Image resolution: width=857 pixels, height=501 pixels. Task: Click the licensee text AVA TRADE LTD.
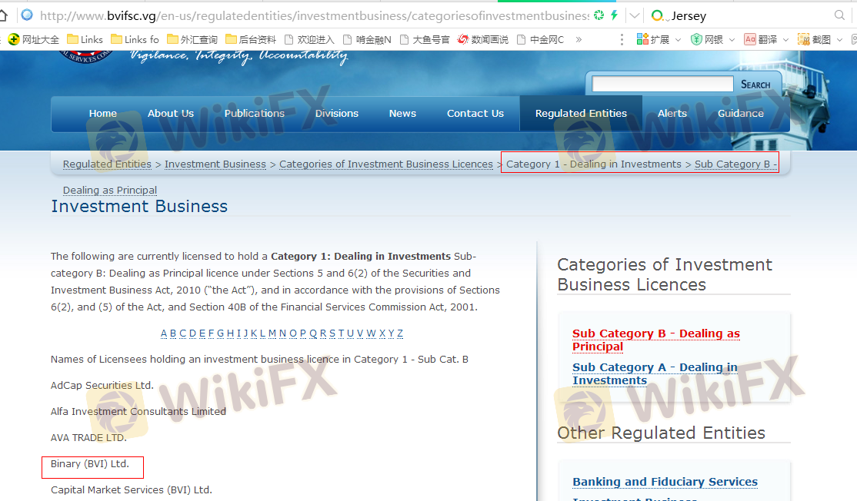(x=88, y=438)
